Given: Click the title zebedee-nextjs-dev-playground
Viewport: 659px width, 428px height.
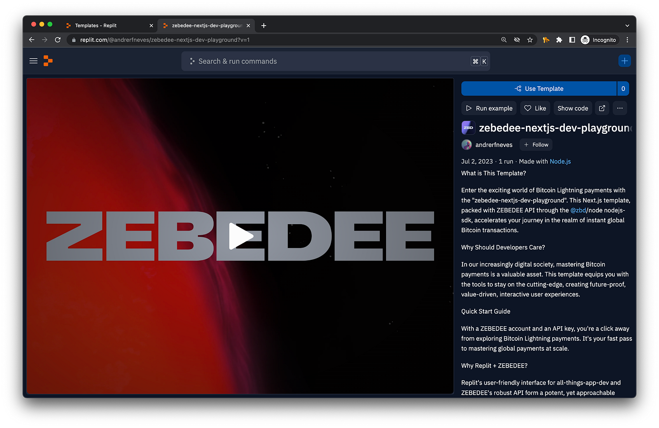Looking at the screenshot, I should pyautogui.click(x=555, y=128).
